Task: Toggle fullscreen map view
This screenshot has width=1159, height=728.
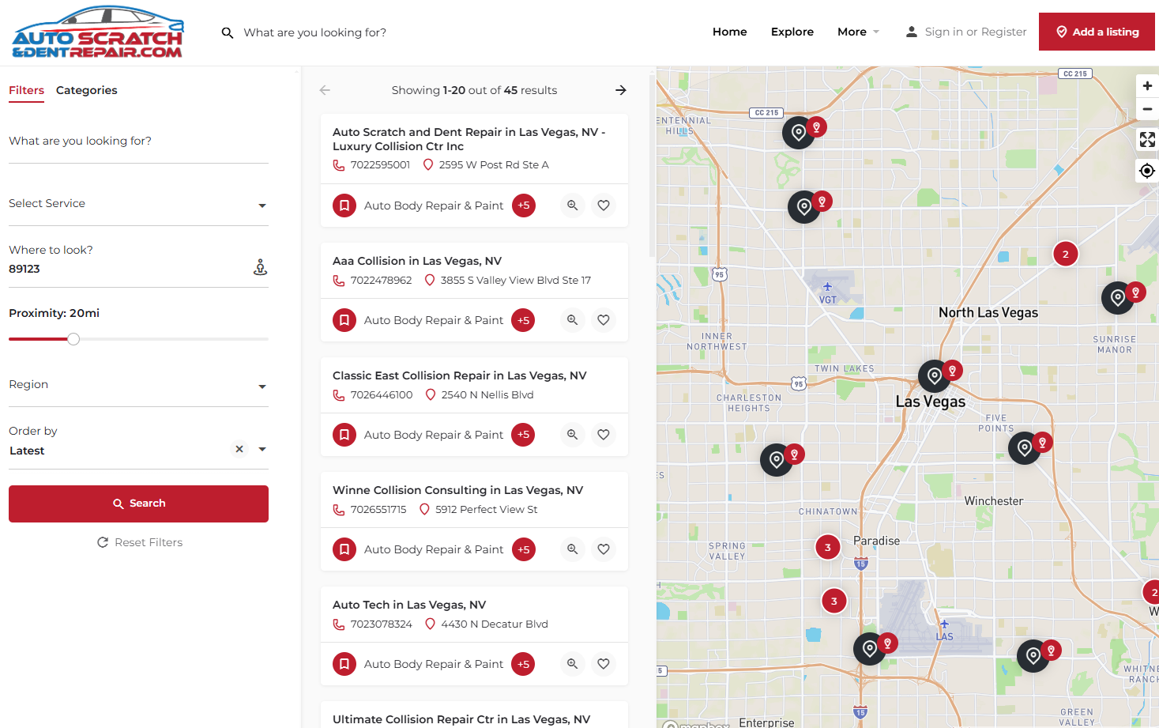Action: click(1147, 140)
